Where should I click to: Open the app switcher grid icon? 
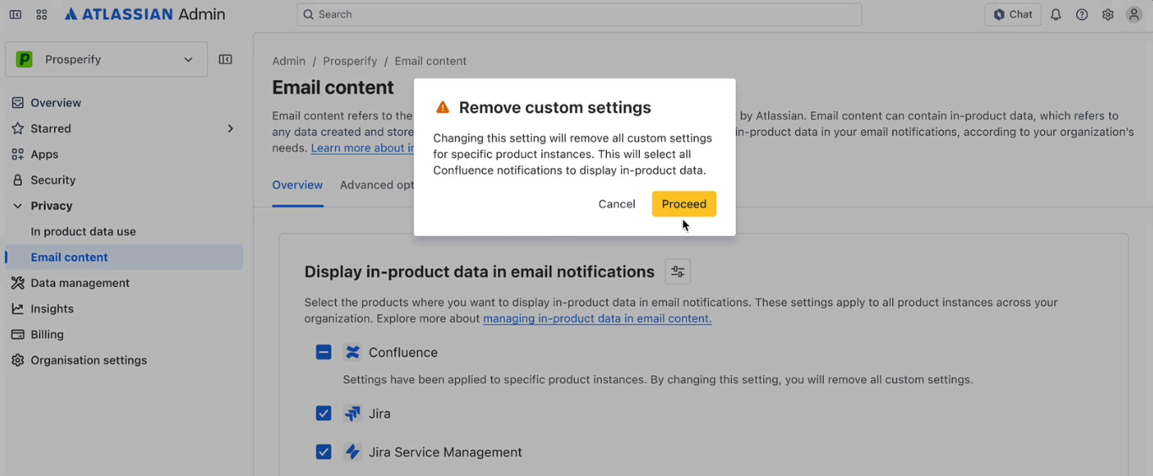tap(41, 14)
